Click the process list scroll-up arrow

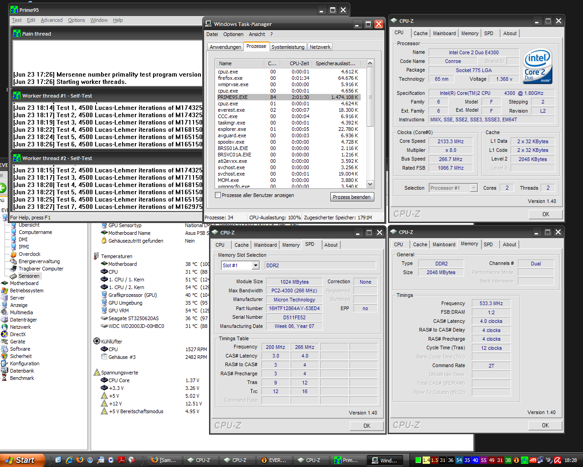370,63
